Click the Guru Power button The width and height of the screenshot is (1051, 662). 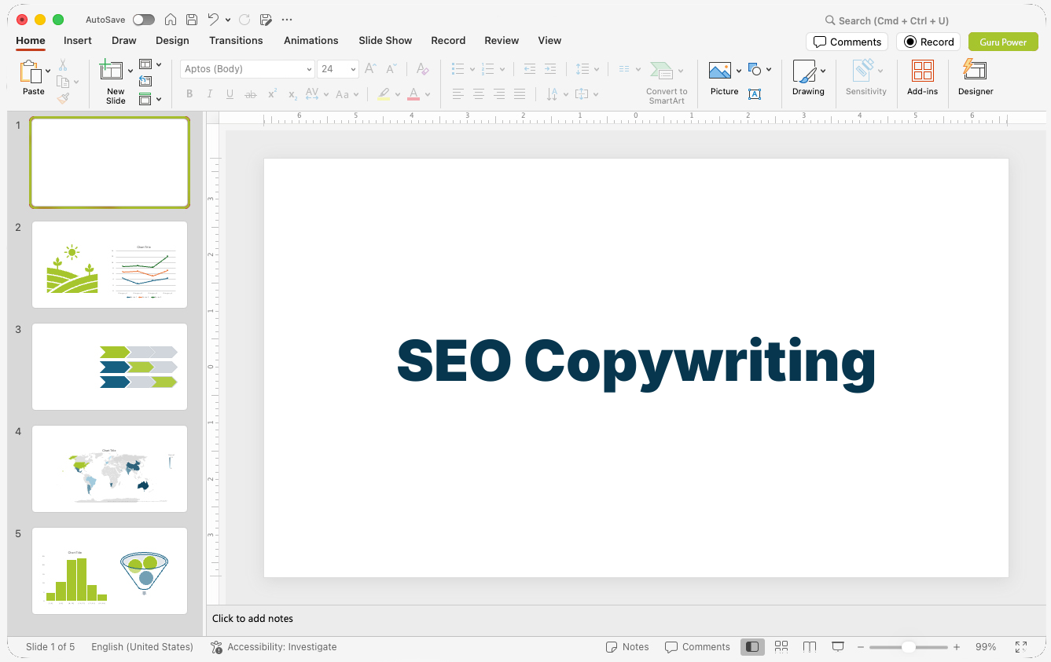tap(1003, 42)
